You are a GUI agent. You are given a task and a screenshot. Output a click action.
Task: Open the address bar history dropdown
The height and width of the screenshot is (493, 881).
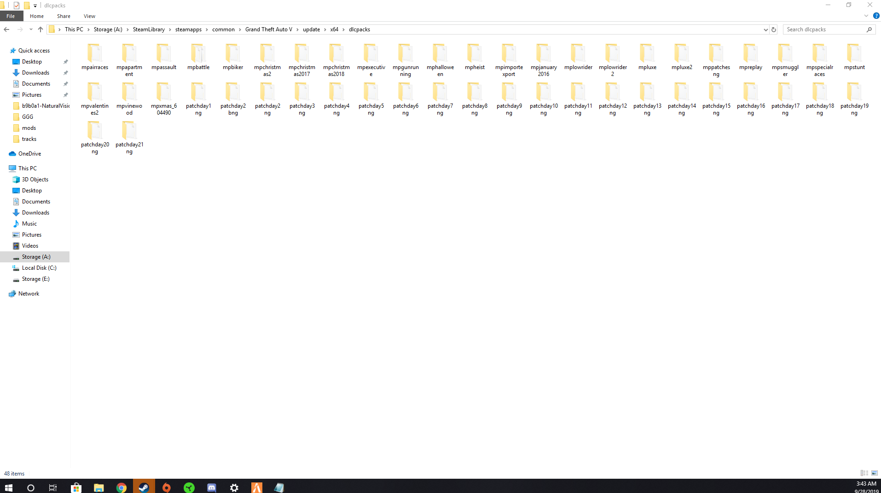click(765, 29)
